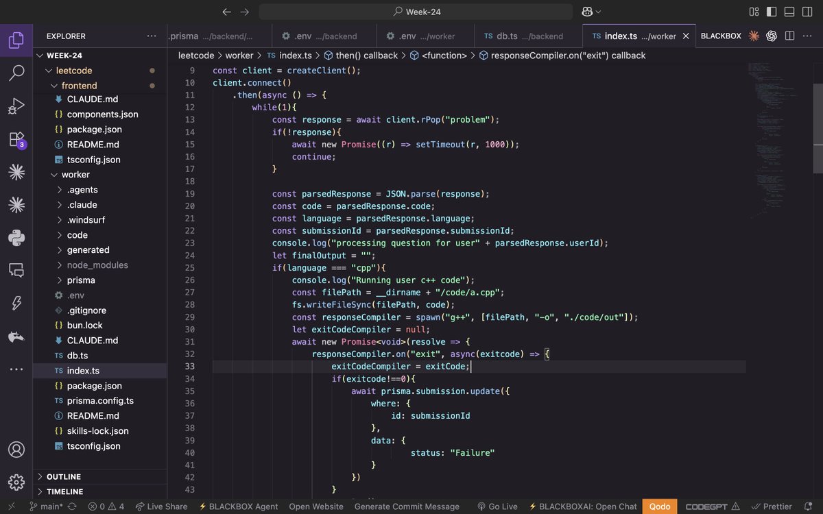Click the ChatGPT icon in editor toolbar

[772, 36]
